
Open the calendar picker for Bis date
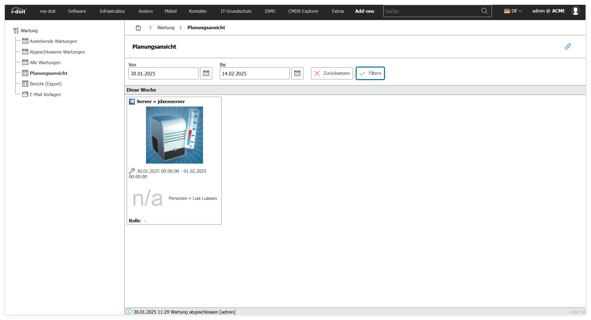297,73
